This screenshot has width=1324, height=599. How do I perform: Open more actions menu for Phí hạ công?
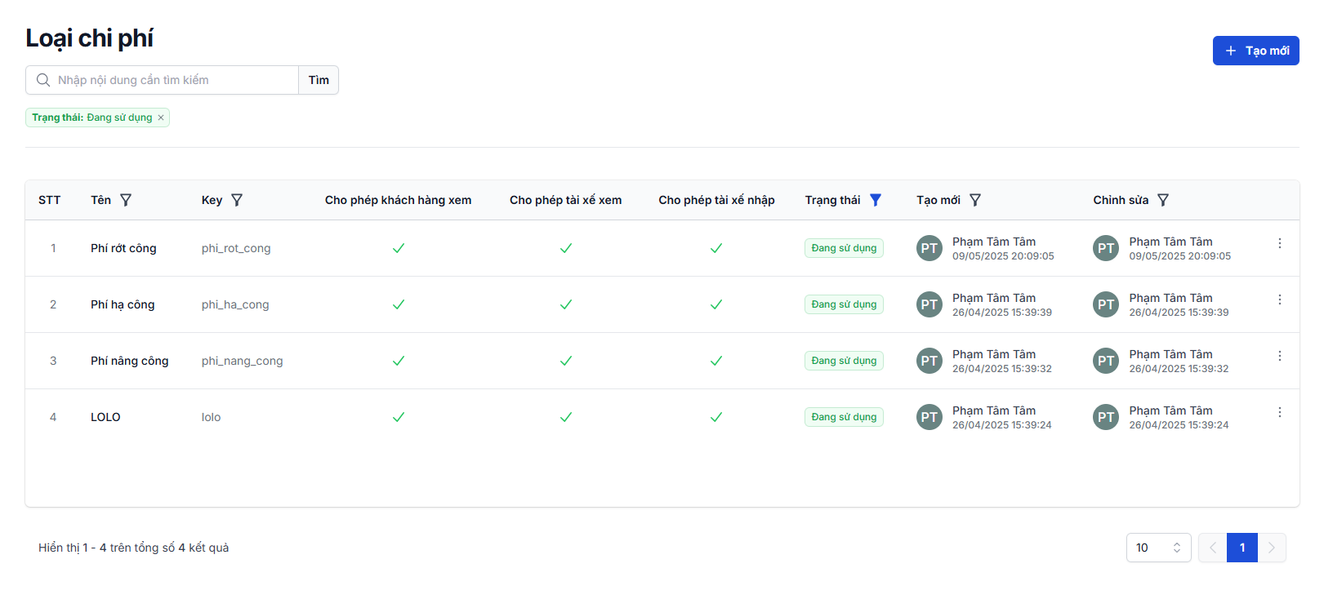coord(1279,299)
